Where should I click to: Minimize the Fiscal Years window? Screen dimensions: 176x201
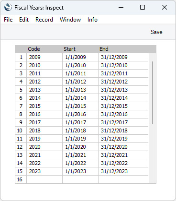121,7
